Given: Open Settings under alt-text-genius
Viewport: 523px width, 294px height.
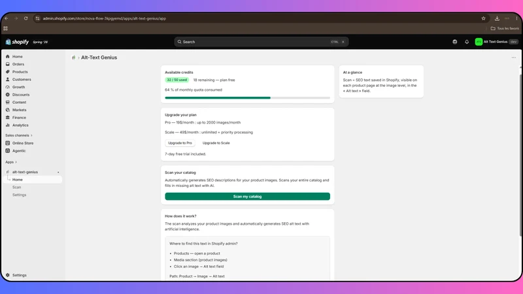Looking at the screenshot, I should point(19,195).
